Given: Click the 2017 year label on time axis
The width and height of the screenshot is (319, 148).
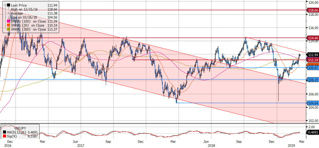Looking at the screenshot, I should [x=81, y=145].
